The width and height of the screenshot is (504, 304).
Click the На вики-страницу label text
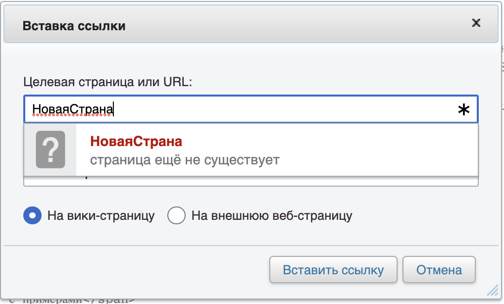(x=101, y=216)
